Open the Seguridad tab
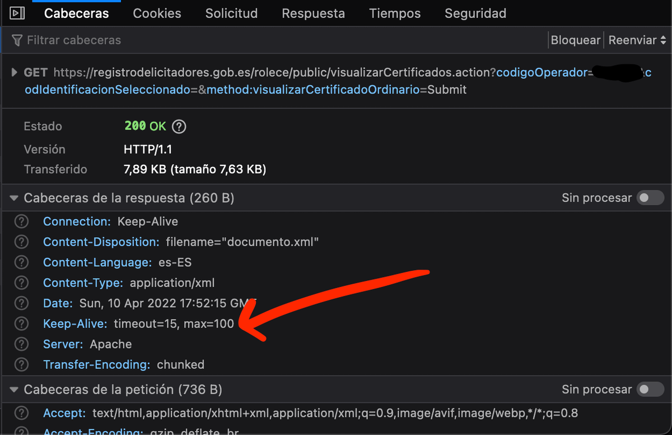This screenshot has height=435, width=672. click(475, 13)
